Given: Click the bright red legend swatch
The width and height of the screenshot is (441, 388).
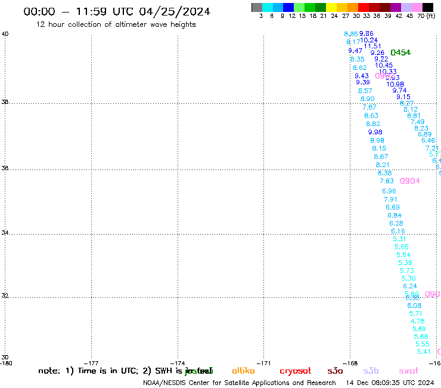Looking at the screenshot, I should [x=364, y=7].
